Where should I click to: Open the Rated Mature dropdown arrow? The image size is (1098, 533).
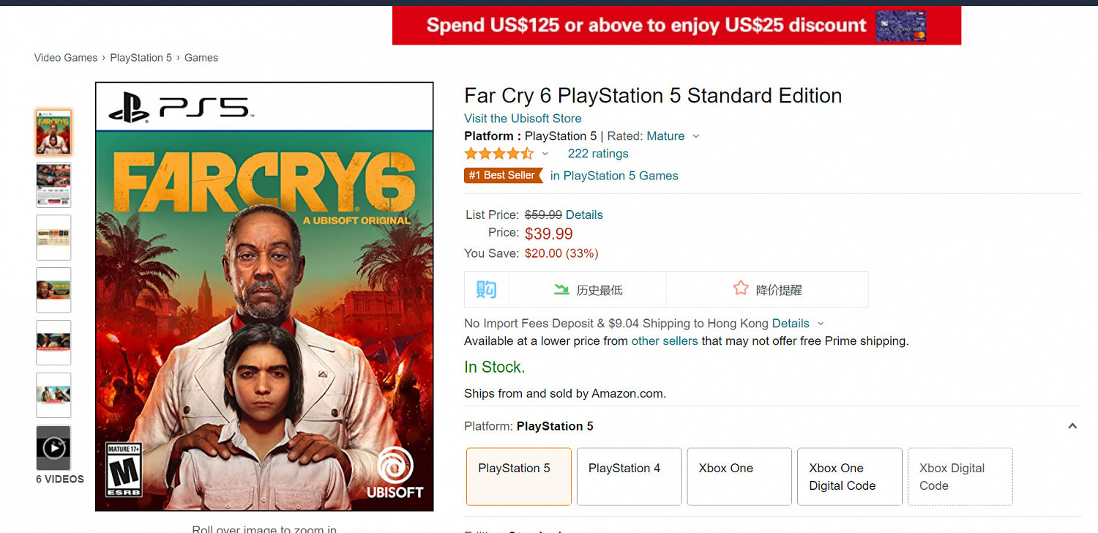click(x=695, y=136)
